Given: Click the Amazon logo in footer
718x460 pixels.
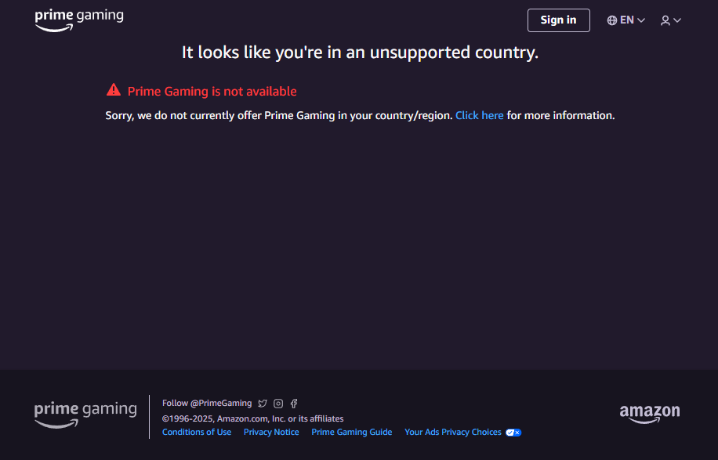Looking at the screenshot, I should 650,415.
